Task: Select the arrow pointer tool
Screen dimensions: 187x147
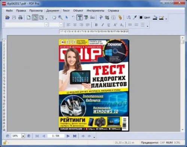Action: pyautogui.click(x=67, y=18)
